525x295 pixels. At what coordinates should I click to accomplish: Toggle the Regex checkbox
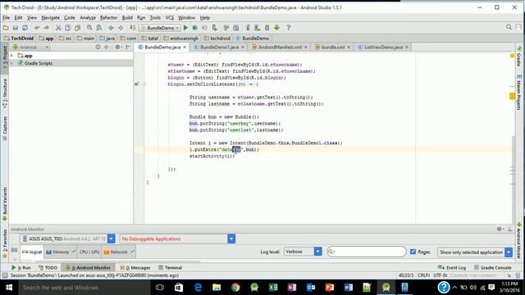413,252
